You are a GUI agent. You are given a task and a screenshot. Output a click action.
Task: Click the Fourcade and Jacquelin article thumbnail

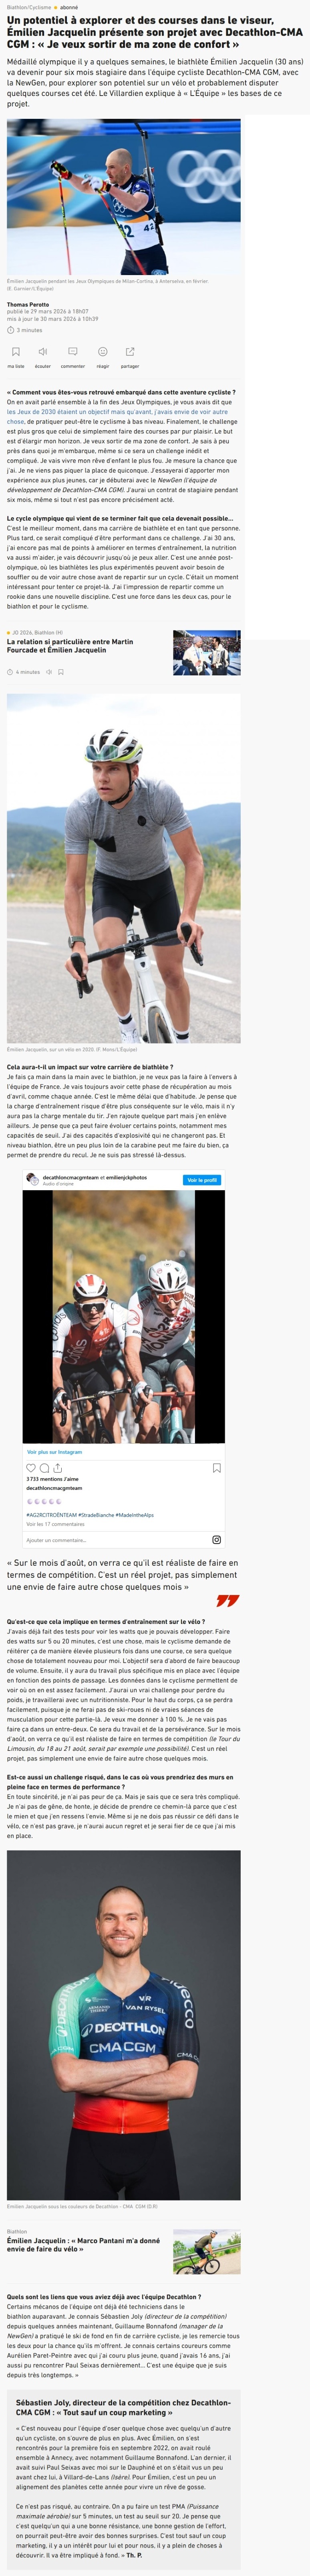tap(206, 653)
